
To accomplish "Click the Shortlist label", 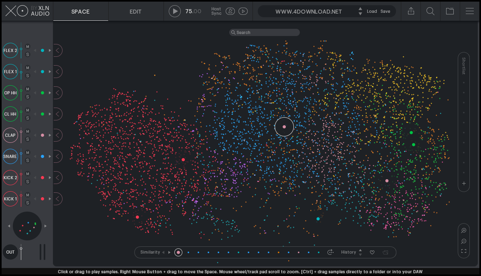I will [x=464, y=66].
